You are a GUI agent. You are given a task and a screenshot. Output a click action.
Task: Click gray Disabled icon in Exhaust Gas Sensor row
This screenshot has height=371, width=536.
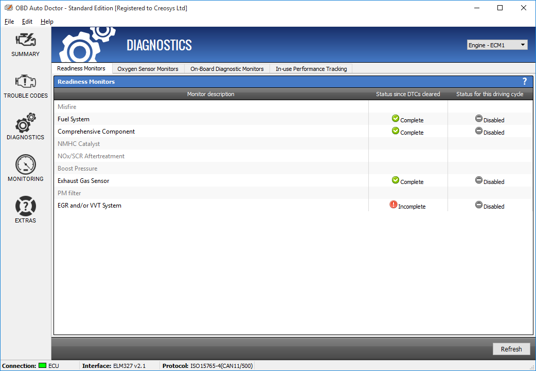click(x=479, y=180)
